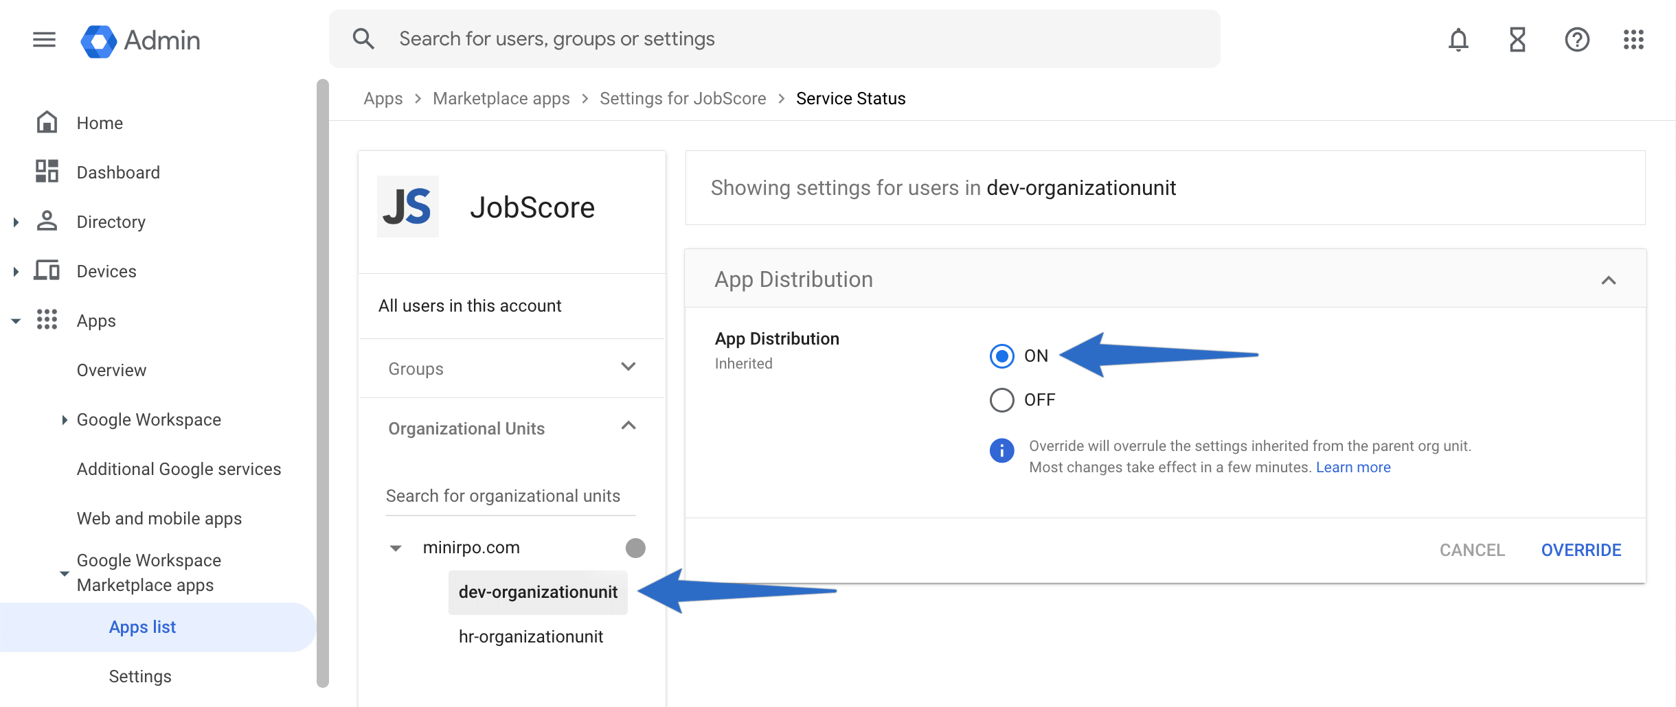
Task: Select the OFF radio button
Action: [x=1001, y=400]
